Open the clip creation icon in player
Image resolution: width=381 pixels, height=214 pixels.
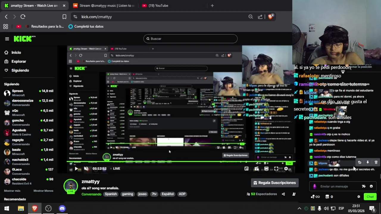pyautogui.click(x=257, y=169)
